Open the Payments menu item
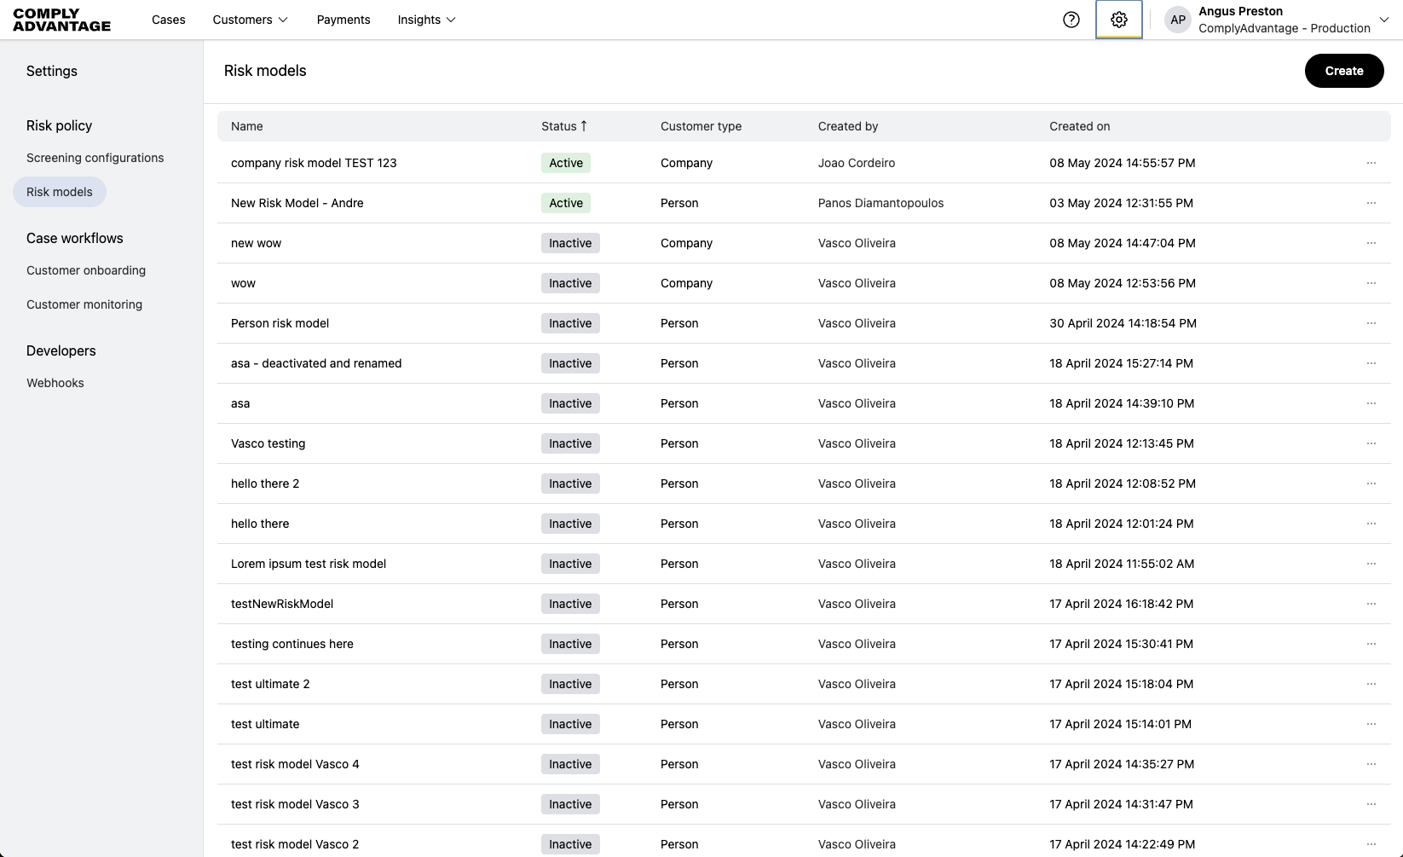This screenshot has height=857, width=1403. pyautogui.click(x=343, y=20)
